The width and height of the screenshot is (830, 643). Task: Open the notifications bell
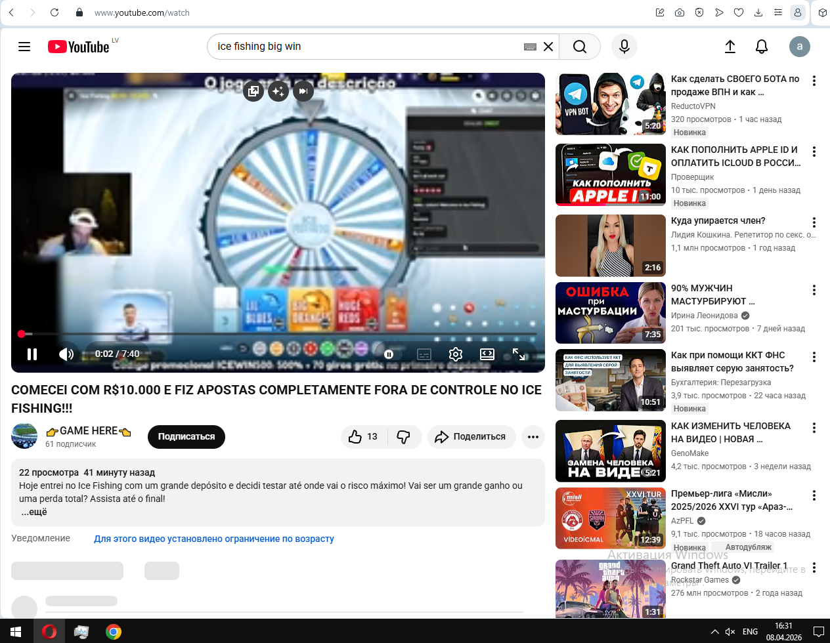762,47
